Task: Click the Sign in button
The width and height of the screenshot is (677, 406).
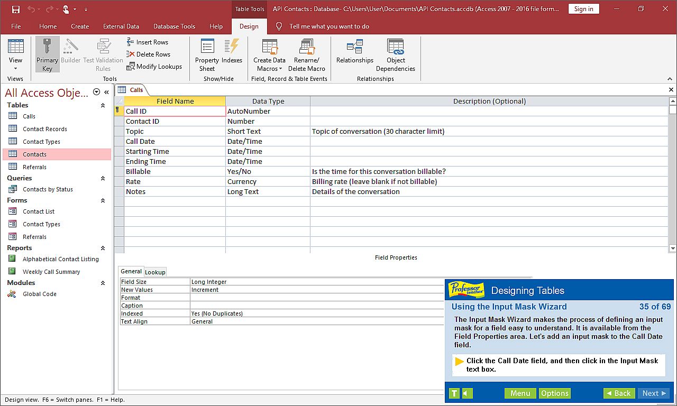Action: coord(583,9)
